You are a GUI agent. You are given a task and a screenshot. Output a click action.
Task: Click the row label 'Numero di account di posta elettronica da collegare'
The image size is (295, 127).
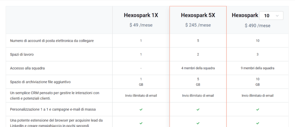point(52,41)
